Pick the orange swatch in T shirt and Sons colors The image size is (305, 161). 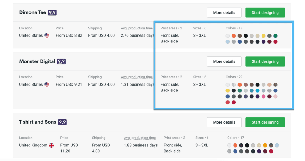[x=235, y=146]
